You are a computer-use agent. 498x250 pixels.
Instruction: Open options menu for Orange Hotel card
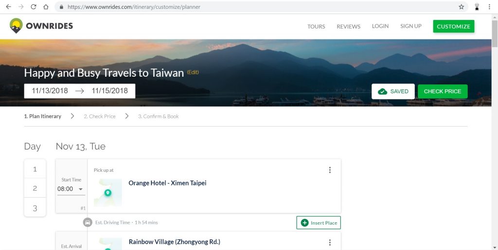point(330,170)
